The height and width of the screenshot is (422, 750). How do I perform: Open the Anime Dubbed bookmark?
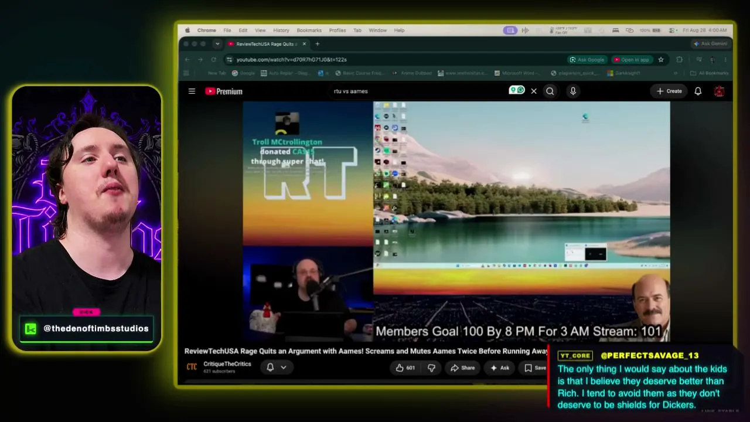(x=412, y=73)
